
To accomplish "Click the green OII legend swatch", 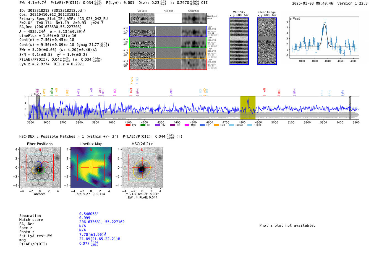I will [x=143, y=125].
